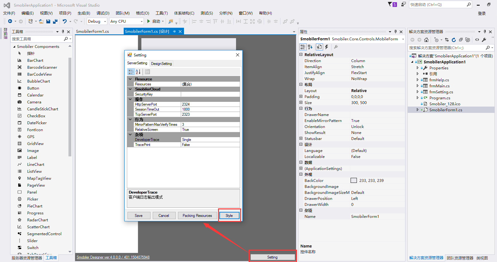Collapse the RelativeLayout property category
The height and width of the screenshot is (262, 497).
tap(301, 55)
